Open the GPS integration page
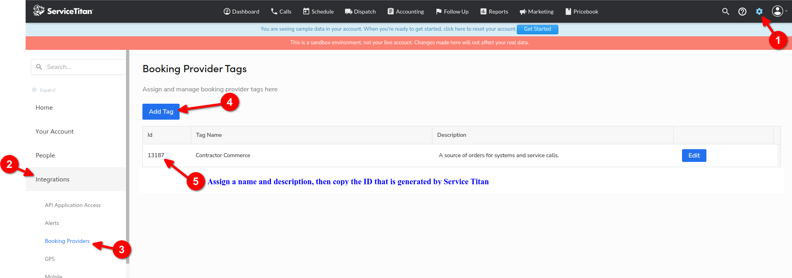The width and height of the screenshot is (792, 278). pyautogui.click(x=50, y=259)
